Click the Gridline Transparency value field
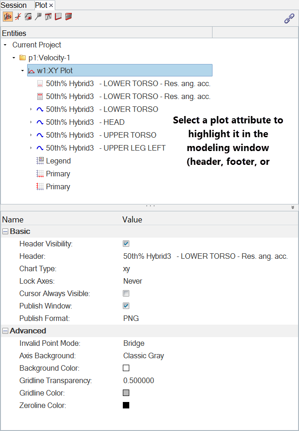Viewport: 299px width, 431px height. point(138,380)
